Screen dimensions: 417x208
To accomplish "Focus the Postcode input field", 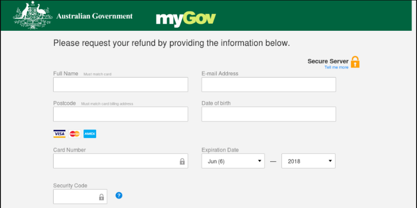I will pyautogui.click(x=120, y=114).
